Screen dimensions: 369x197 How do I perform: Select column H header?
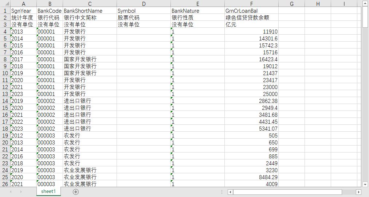click(x=318, y=4)
